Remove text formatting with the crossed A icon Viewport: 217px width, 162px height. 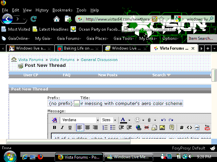pyautogui.click(x=54, y=120)
